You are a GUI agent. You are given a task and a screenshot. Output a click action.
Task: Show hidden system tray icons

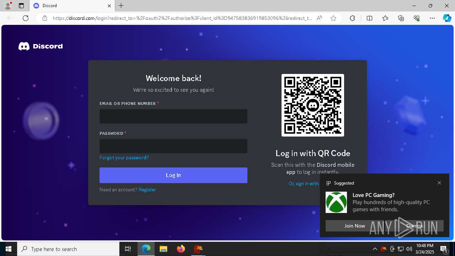point(375,249)
